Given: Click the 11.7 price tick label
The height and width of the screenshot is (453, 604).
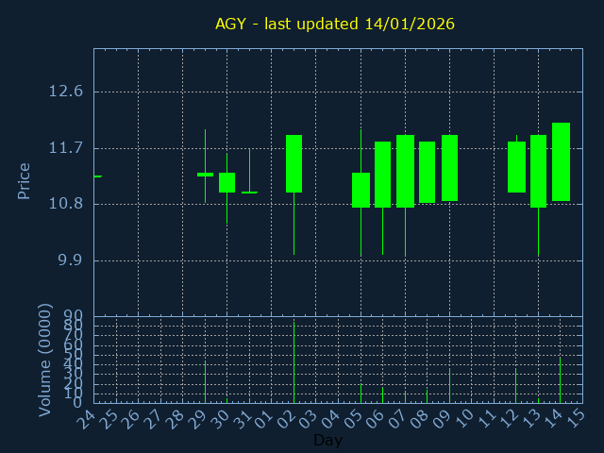Looking at the screenshot, I should click(x=65, y=148).
